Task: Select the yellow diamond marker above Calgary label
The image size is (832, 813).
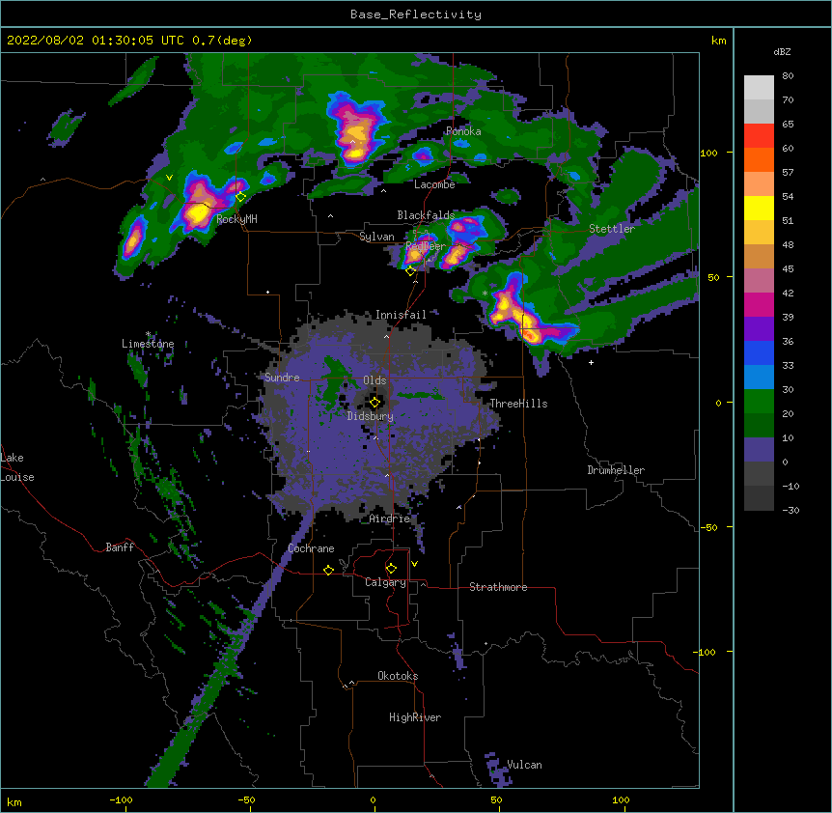Action: (x=391, y=569)
